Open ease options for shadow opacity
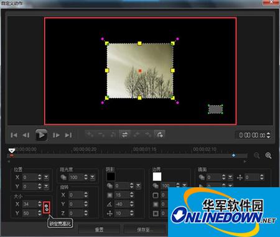This screenshot has width=280, height=237. pyautogui.click(x=138, y=186)
